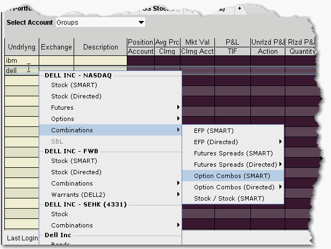This screenshot has width=331, height=249.
Task: Click the Exchange column header
Action: (x=56, y=47)
